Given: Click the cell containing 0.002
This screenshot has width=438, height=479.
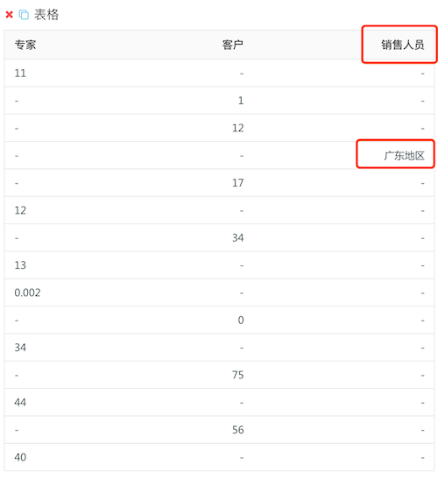Looking at the screenshot, I should click(27, 292).
